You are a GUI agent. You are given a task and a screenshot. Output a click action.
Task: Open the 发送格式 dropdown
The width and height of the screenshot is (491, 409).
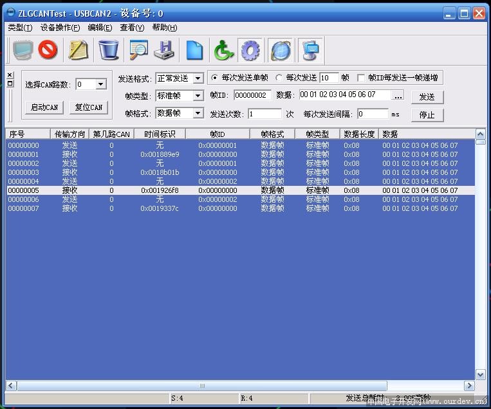pyautogui.click(x=198, y=78)
